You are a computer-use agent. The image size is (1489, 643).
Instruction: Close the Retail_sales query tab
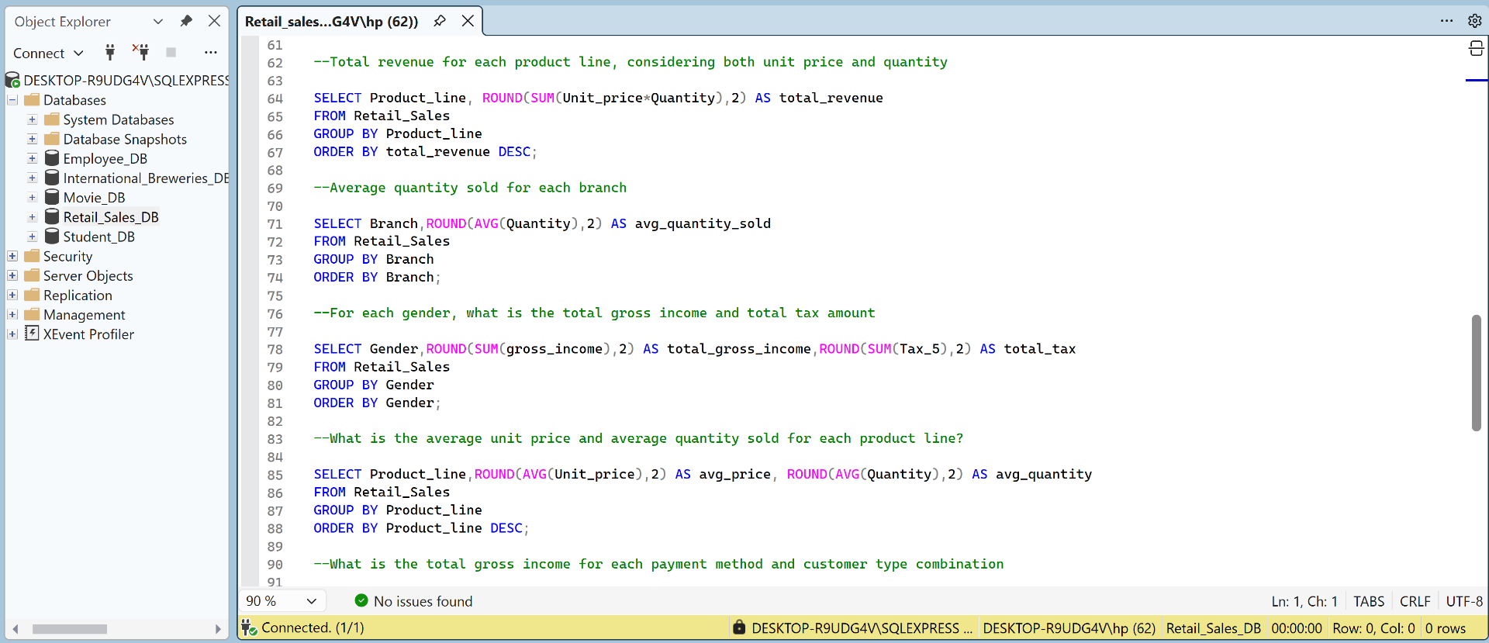[468, 21]
